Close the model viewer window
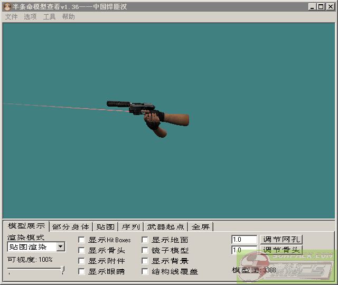The image size is (338, 285). point(329,6)
